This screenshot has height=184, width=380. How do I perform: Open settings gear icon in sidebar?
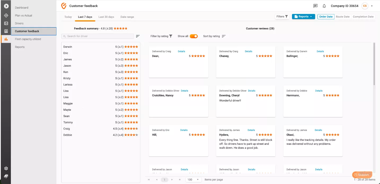6,168
